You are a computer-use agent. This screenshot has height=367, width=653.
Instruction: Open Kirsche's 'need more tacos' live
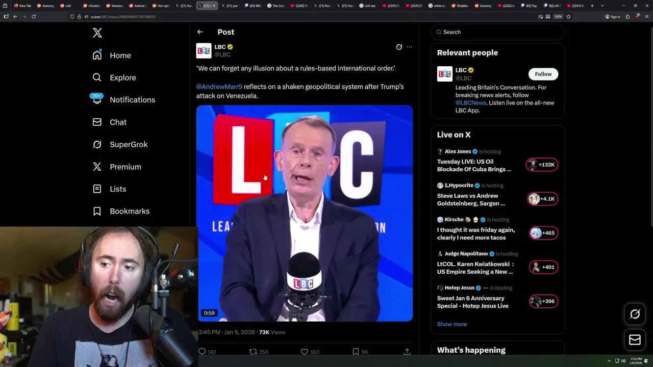pyautogui.click(x=476, y=233)
